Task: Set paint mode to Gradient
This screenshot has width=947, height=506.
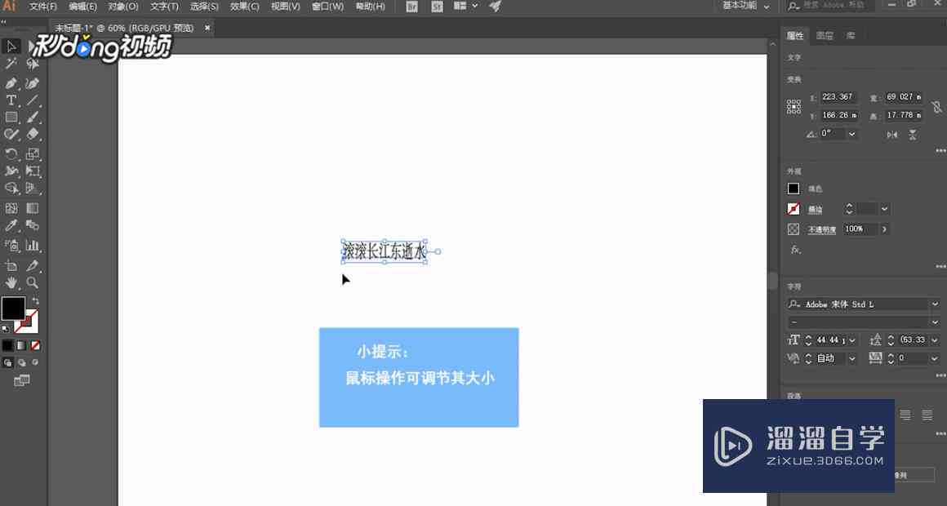Action: tap(22, 345)
